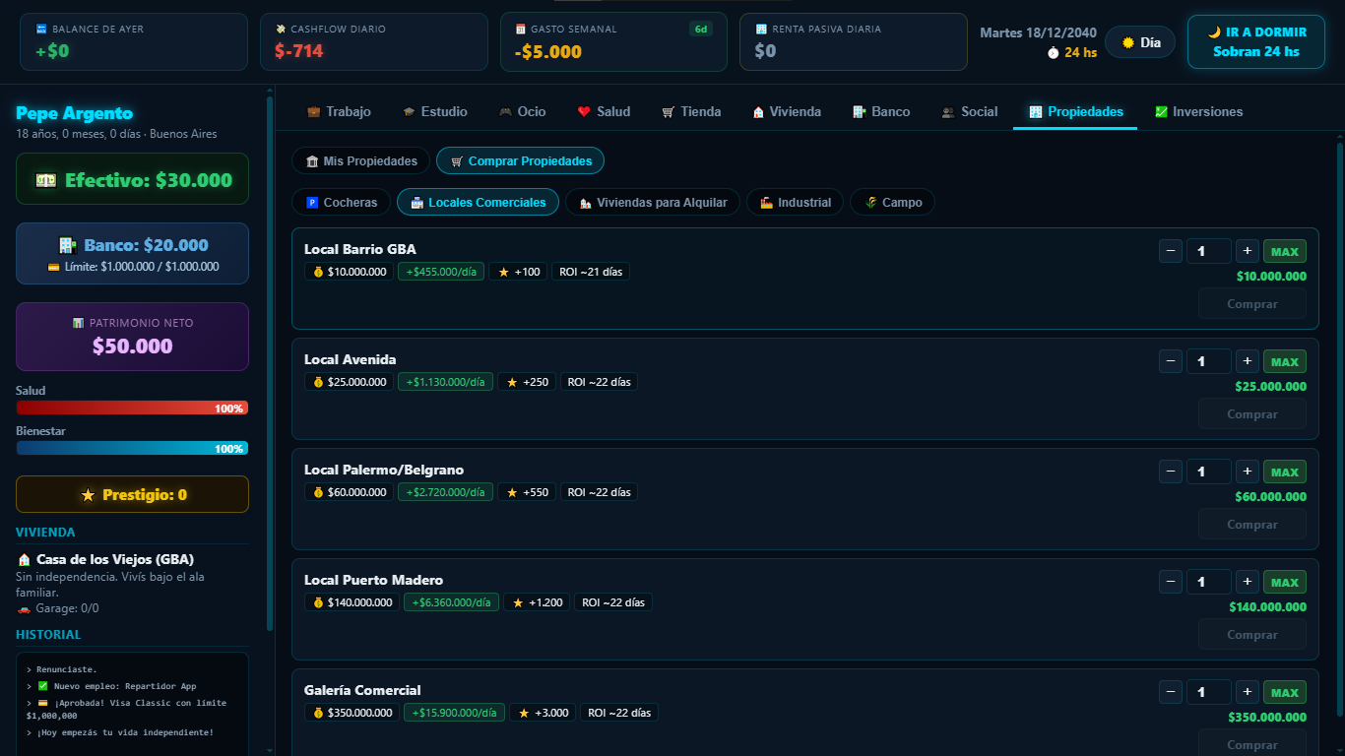Switch to the Vivienda tab
This screenshot has height=756, width=1345.
786,111
